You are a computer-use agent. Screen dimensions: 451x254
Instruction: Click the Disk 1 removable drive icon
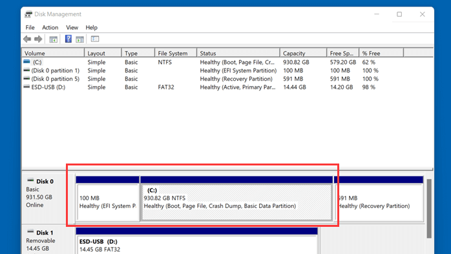[x=30, y=232]
